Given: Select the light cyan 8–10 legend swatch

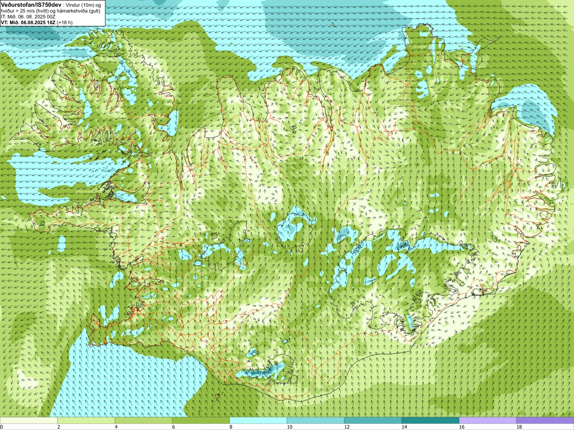Looking at the screenshot, I should point(258,421).
